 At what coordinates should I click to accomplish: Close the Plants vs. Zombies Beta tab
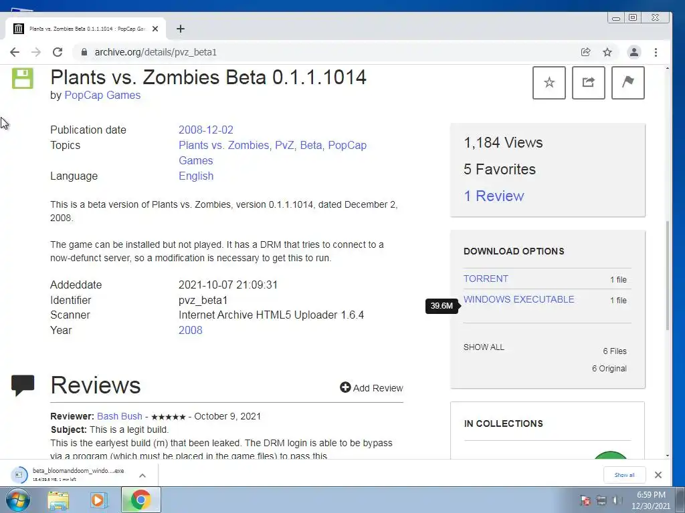(155, 29)
